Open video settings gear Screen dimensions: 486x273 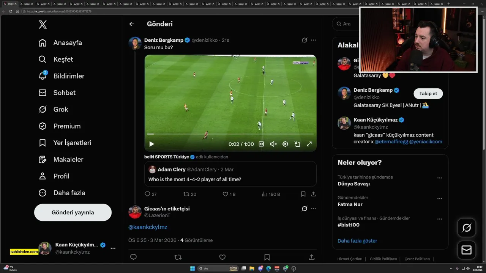pos(285,144)
